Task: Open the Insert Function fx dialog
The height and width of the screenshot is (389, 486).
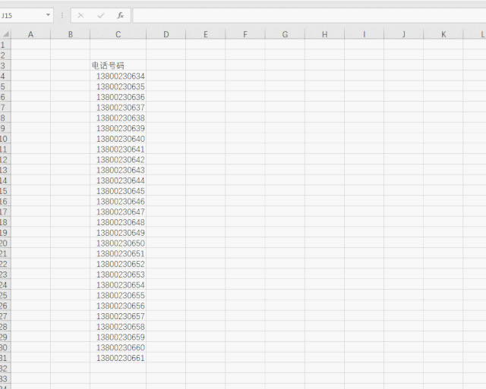Action: click(x=120, y=15)
